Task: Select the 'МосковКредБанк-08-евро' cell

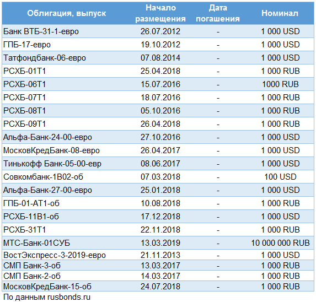Action: click(51, 150)
